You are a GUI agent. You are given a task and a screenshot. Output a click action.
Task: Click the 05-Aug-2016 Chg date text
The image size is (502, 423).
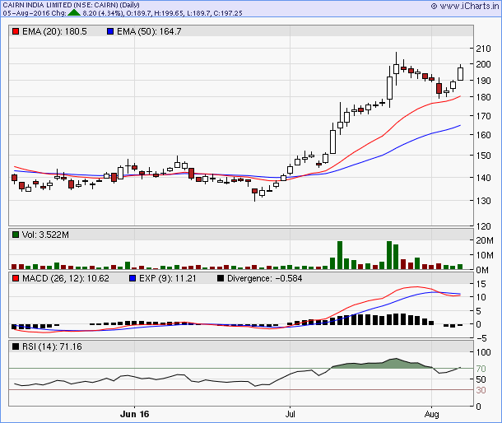click(35, 13)
